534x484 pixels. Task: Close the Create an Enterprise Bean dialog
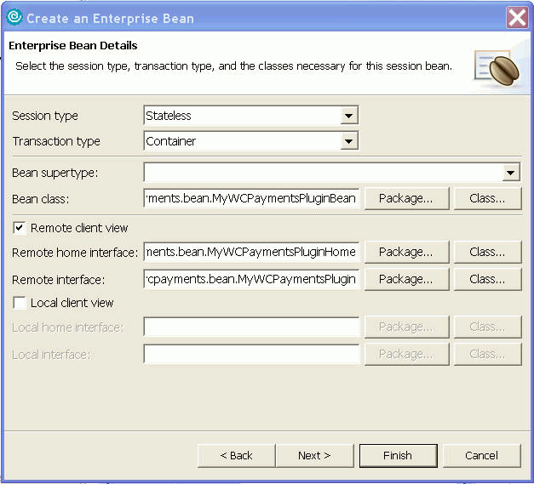(x=517, y=17)
